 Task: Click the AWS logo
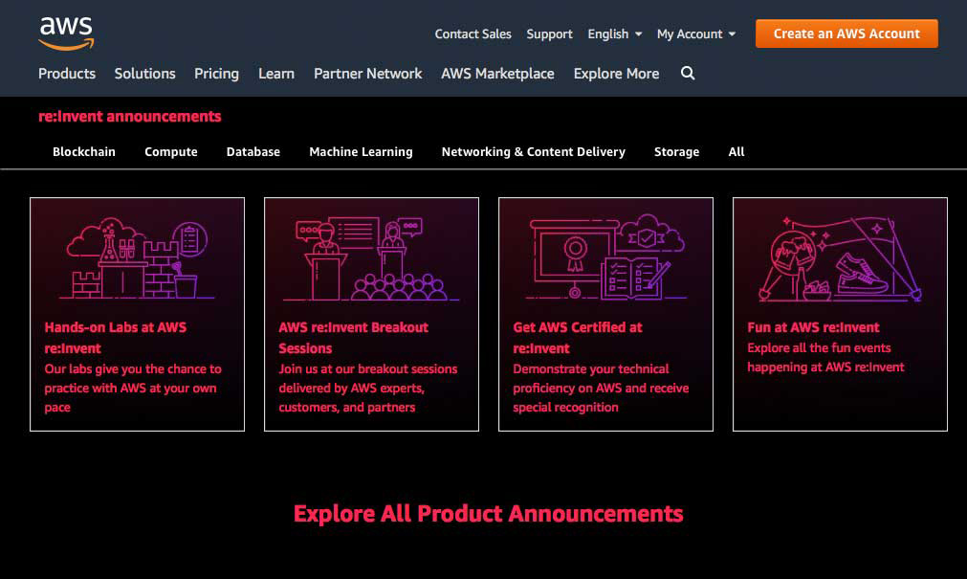tap(66, 33)
